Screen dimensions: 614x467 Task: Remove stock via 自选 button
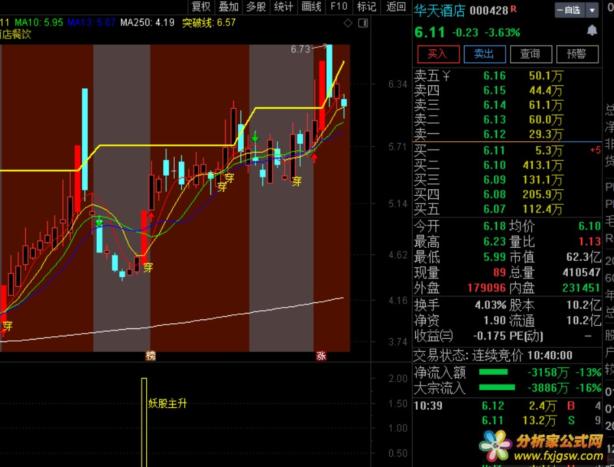tap(569, 10)
